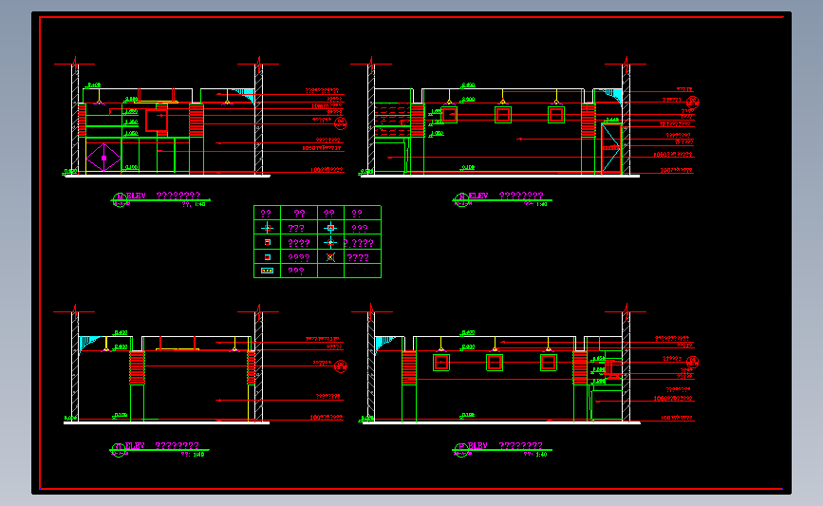Select the middle picture frame in N elevation
The image size is (823, 506).
click(503, 115)
